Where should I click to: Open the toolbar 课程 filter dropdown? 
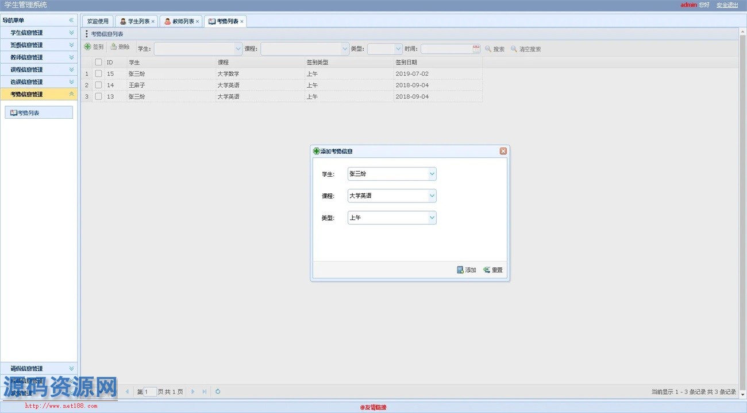(345, 49)
